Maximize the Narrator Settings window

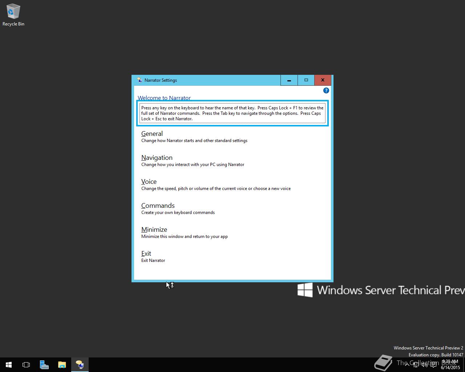click(306, 80)
